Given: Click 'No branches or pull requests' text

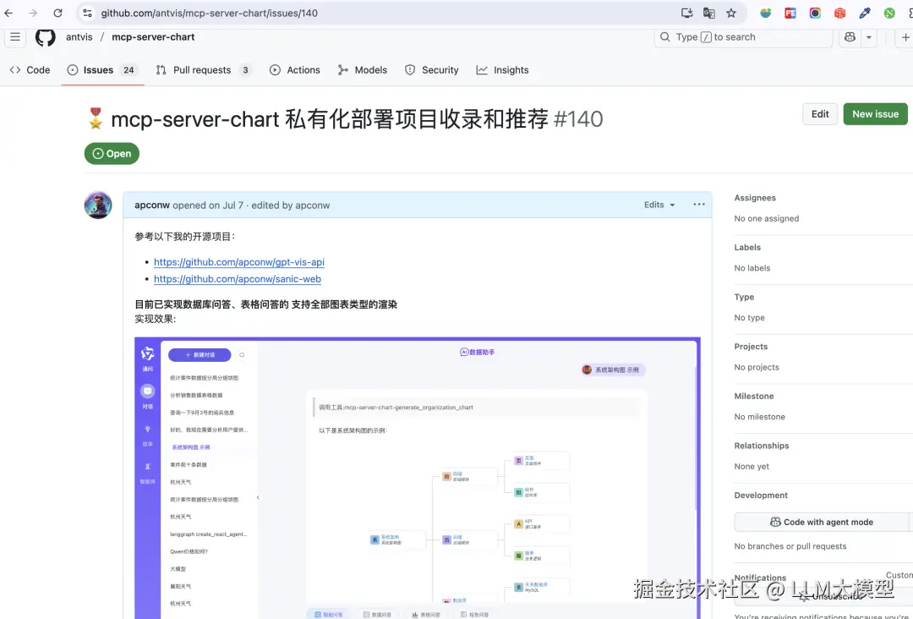Looking at the screenshot, I should pos(790,546).
